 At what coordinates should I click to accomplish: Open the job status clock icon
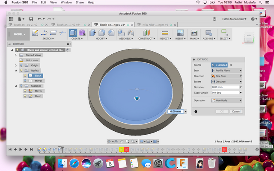(x=214, y=19)
